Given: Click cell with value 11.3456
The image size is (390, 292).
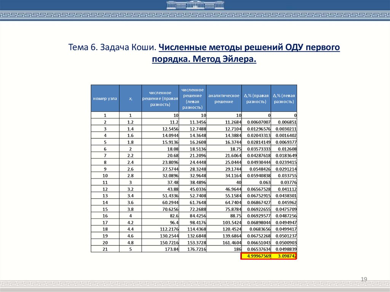Looking at the screenshot, I should click(192, 122).
